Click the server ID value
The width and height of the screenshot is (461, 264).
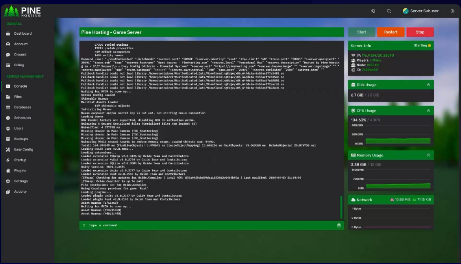click(370, 70)
